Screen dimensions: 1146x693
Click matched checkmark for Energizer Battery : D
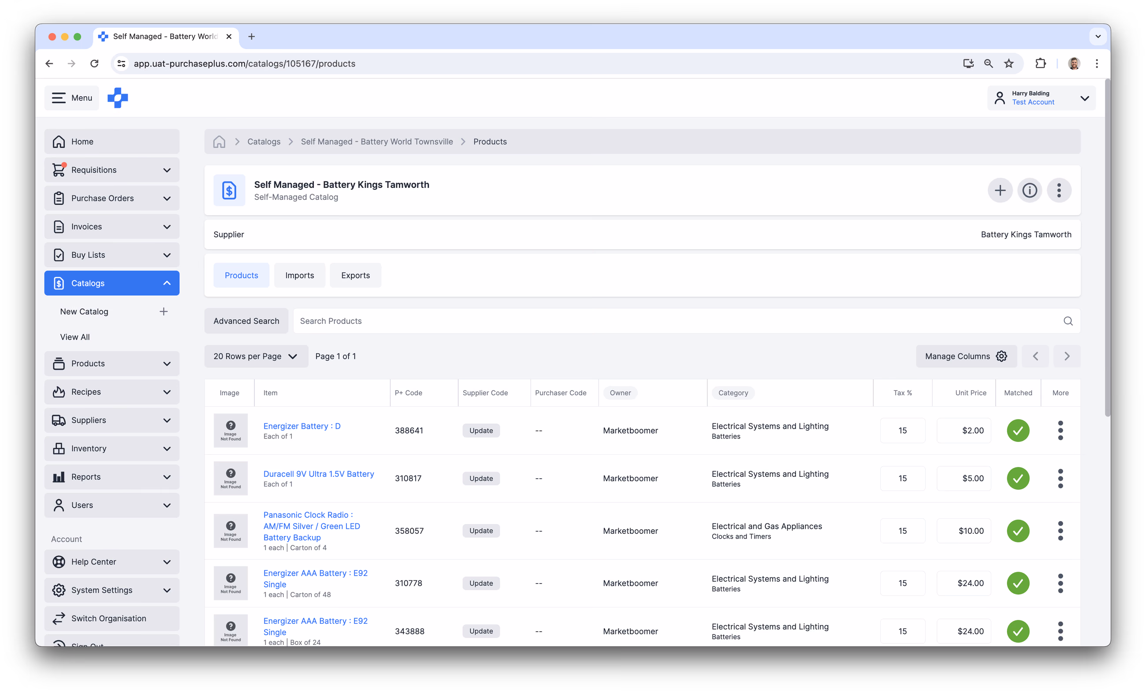click(1018, 431)
